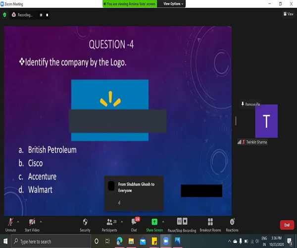Expand share options arrow next to Share Screen
Image resolution: width=297 pixels, height=248 pixels.
163,222
